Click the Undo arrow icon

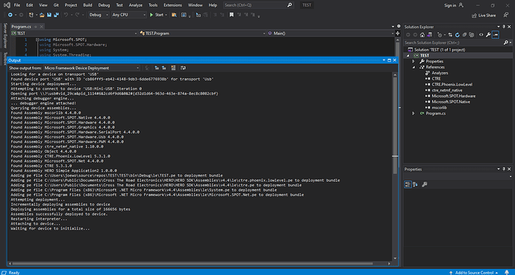(x=66, y=15)
